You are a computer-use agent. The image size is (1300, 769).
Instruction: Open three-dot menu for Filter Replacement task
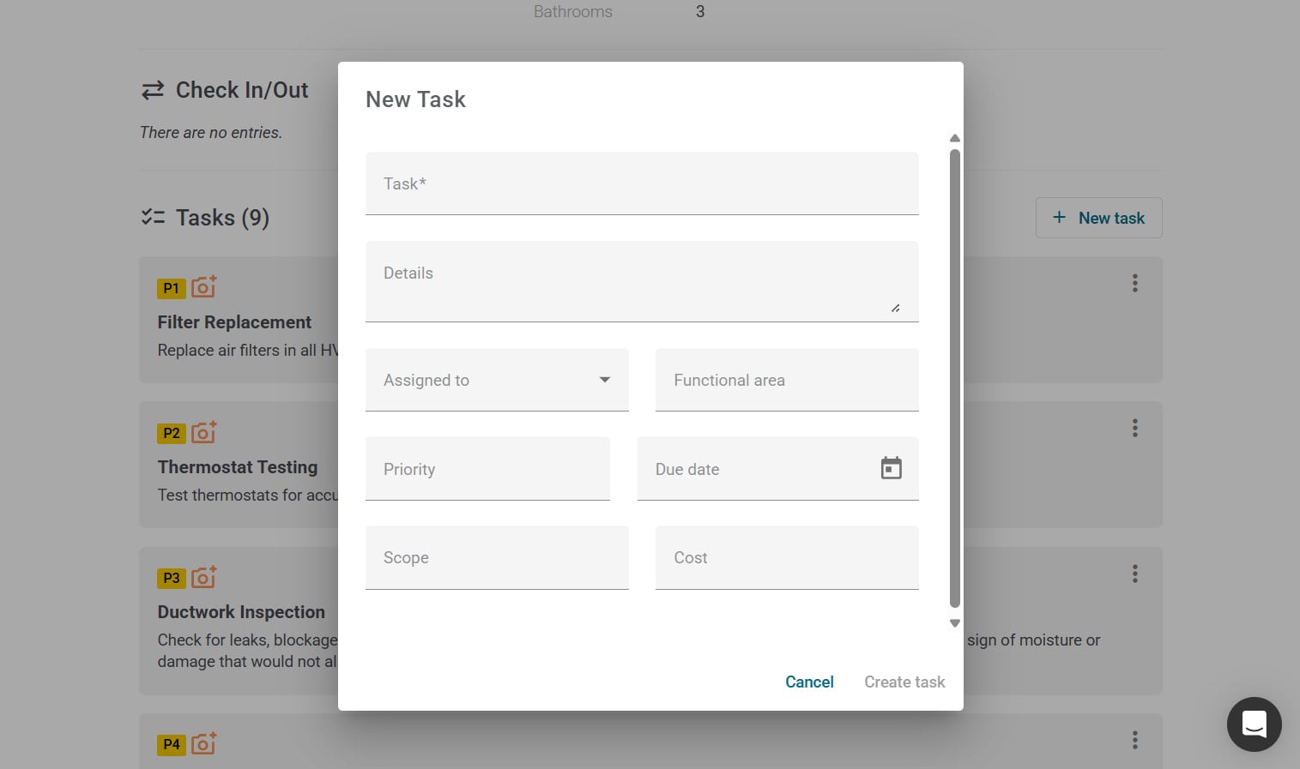(1134, 284)
